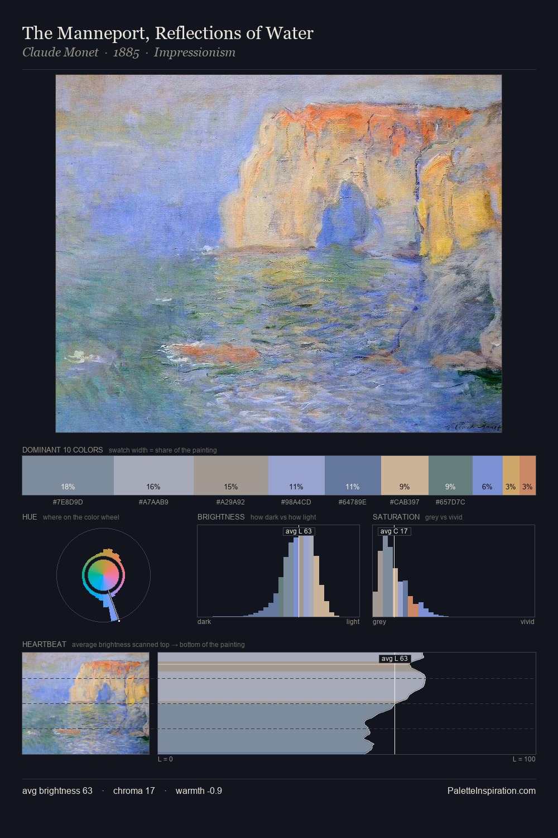Click the 'SATURATION' section heading

[396, 517]
